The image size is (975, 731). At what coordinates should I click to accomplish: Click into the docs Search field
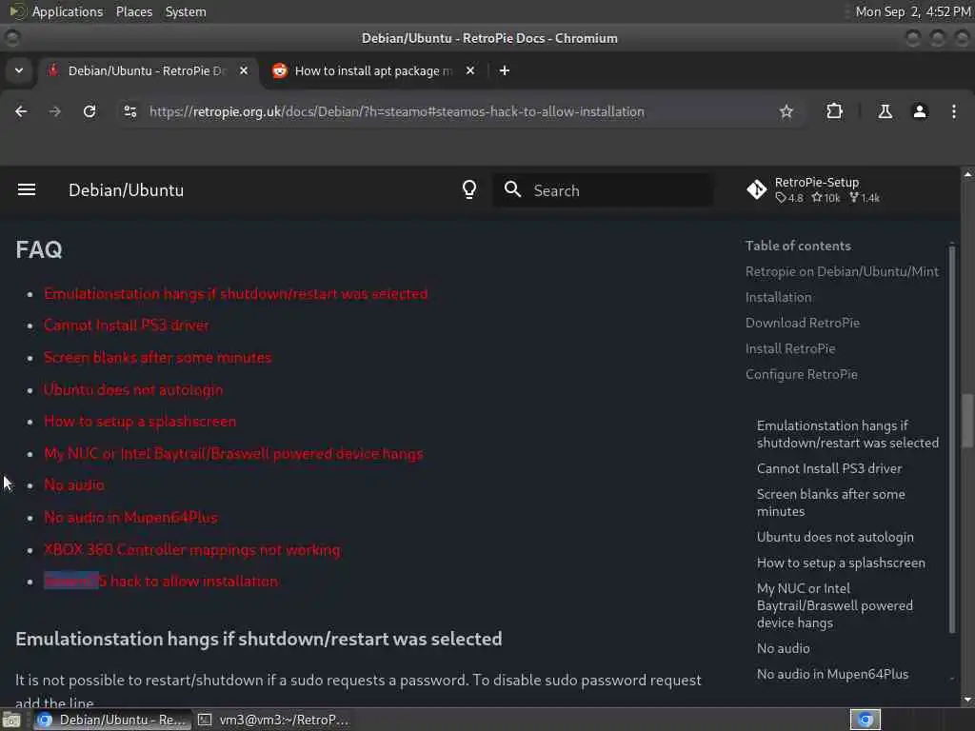pyautogui.click(x=603, y=190)
